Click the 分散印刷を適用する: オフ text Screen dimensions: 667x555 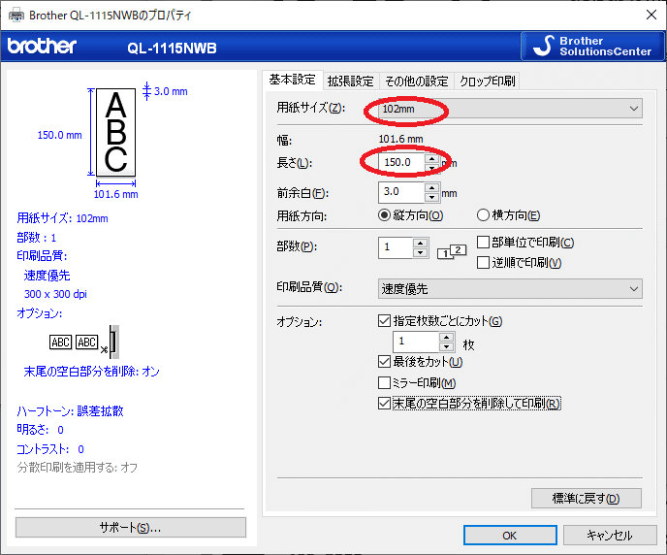(x=77, y=468)
